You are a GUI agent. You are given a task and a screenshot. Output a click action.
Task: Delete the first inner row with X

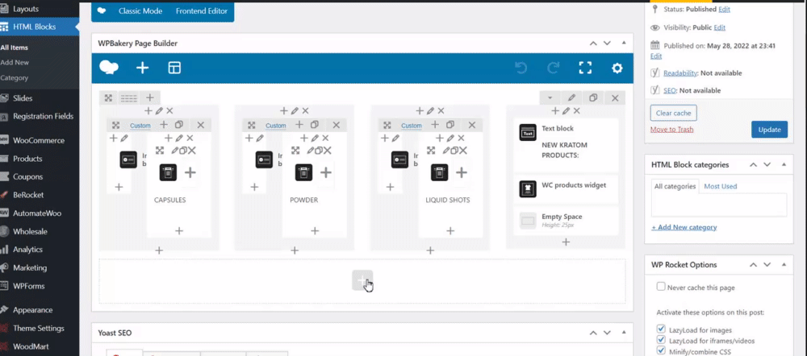pos(201,125)
